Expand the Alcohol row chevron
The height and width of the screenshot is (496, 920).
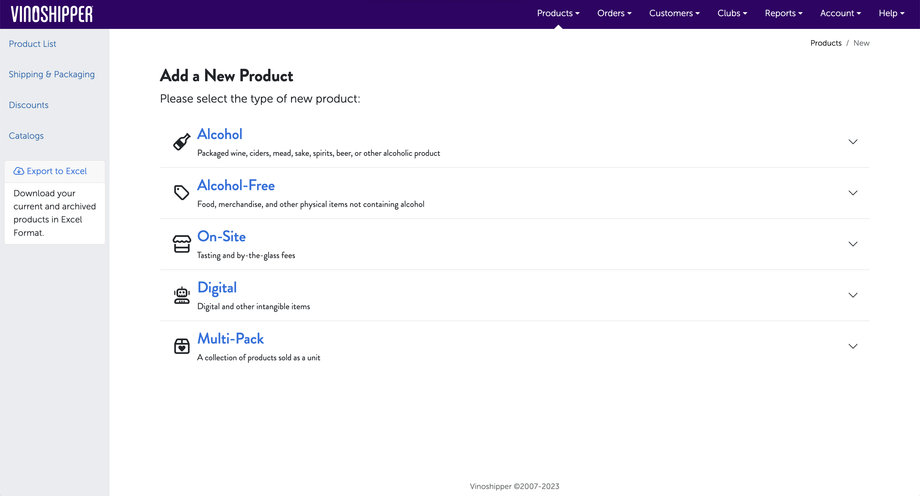pos(852,142)
